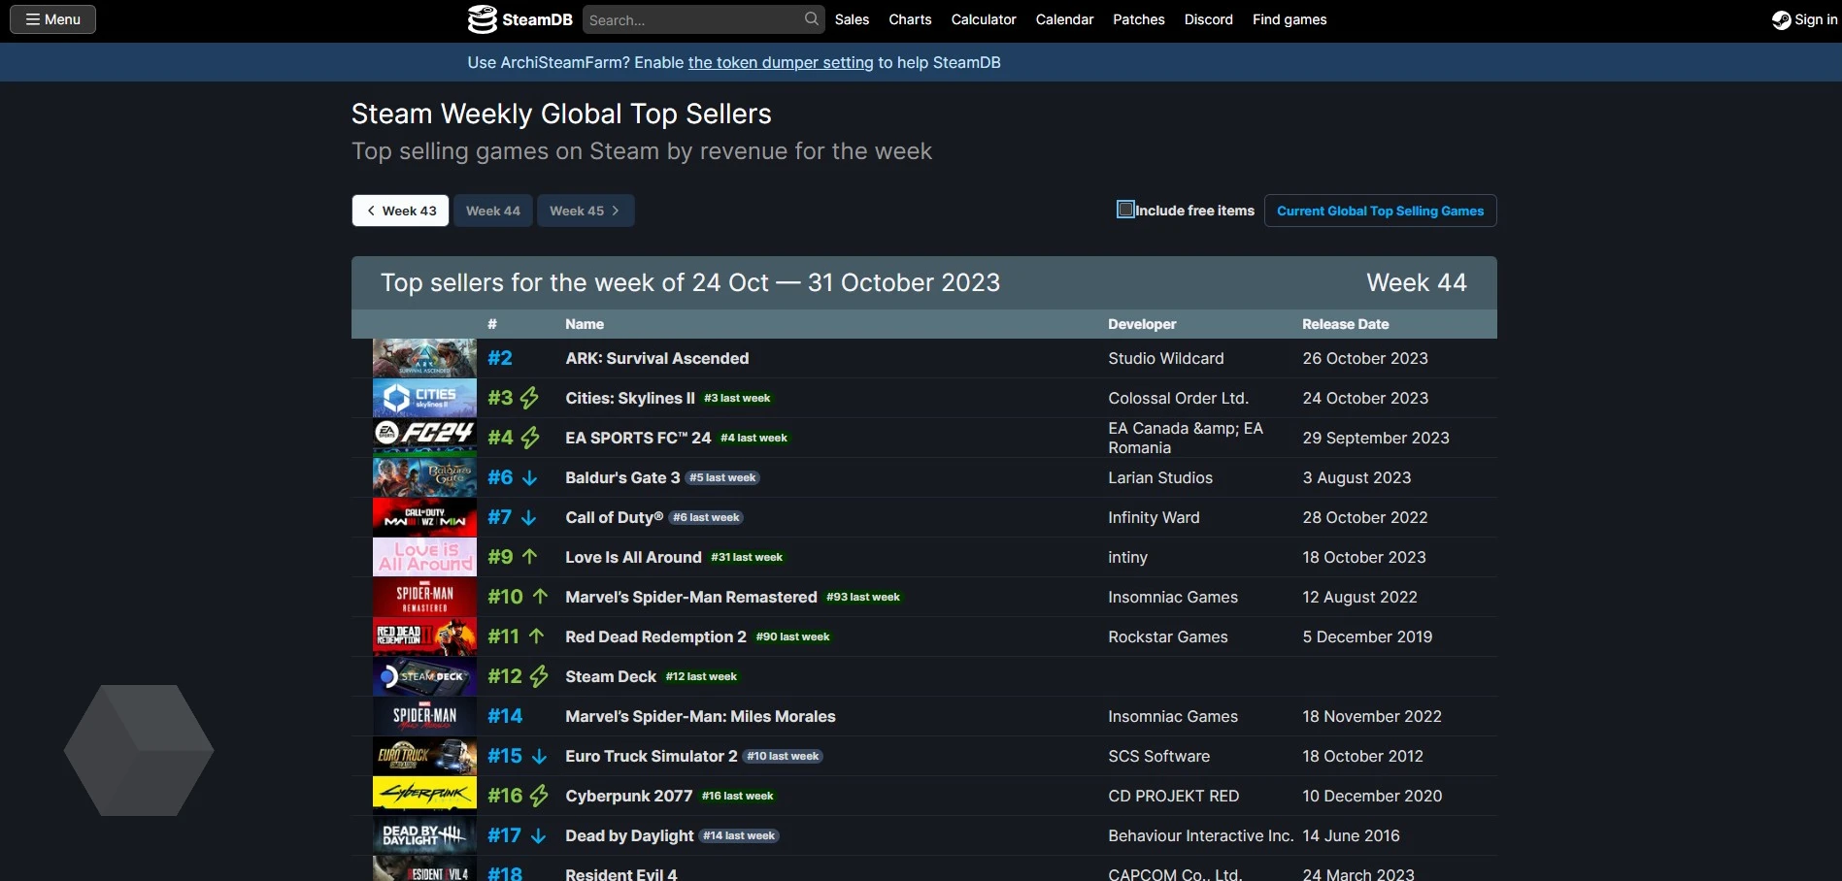Screen dimensions: 1842x881
Task: Click the Developer column header
Action: (1142, 324)
